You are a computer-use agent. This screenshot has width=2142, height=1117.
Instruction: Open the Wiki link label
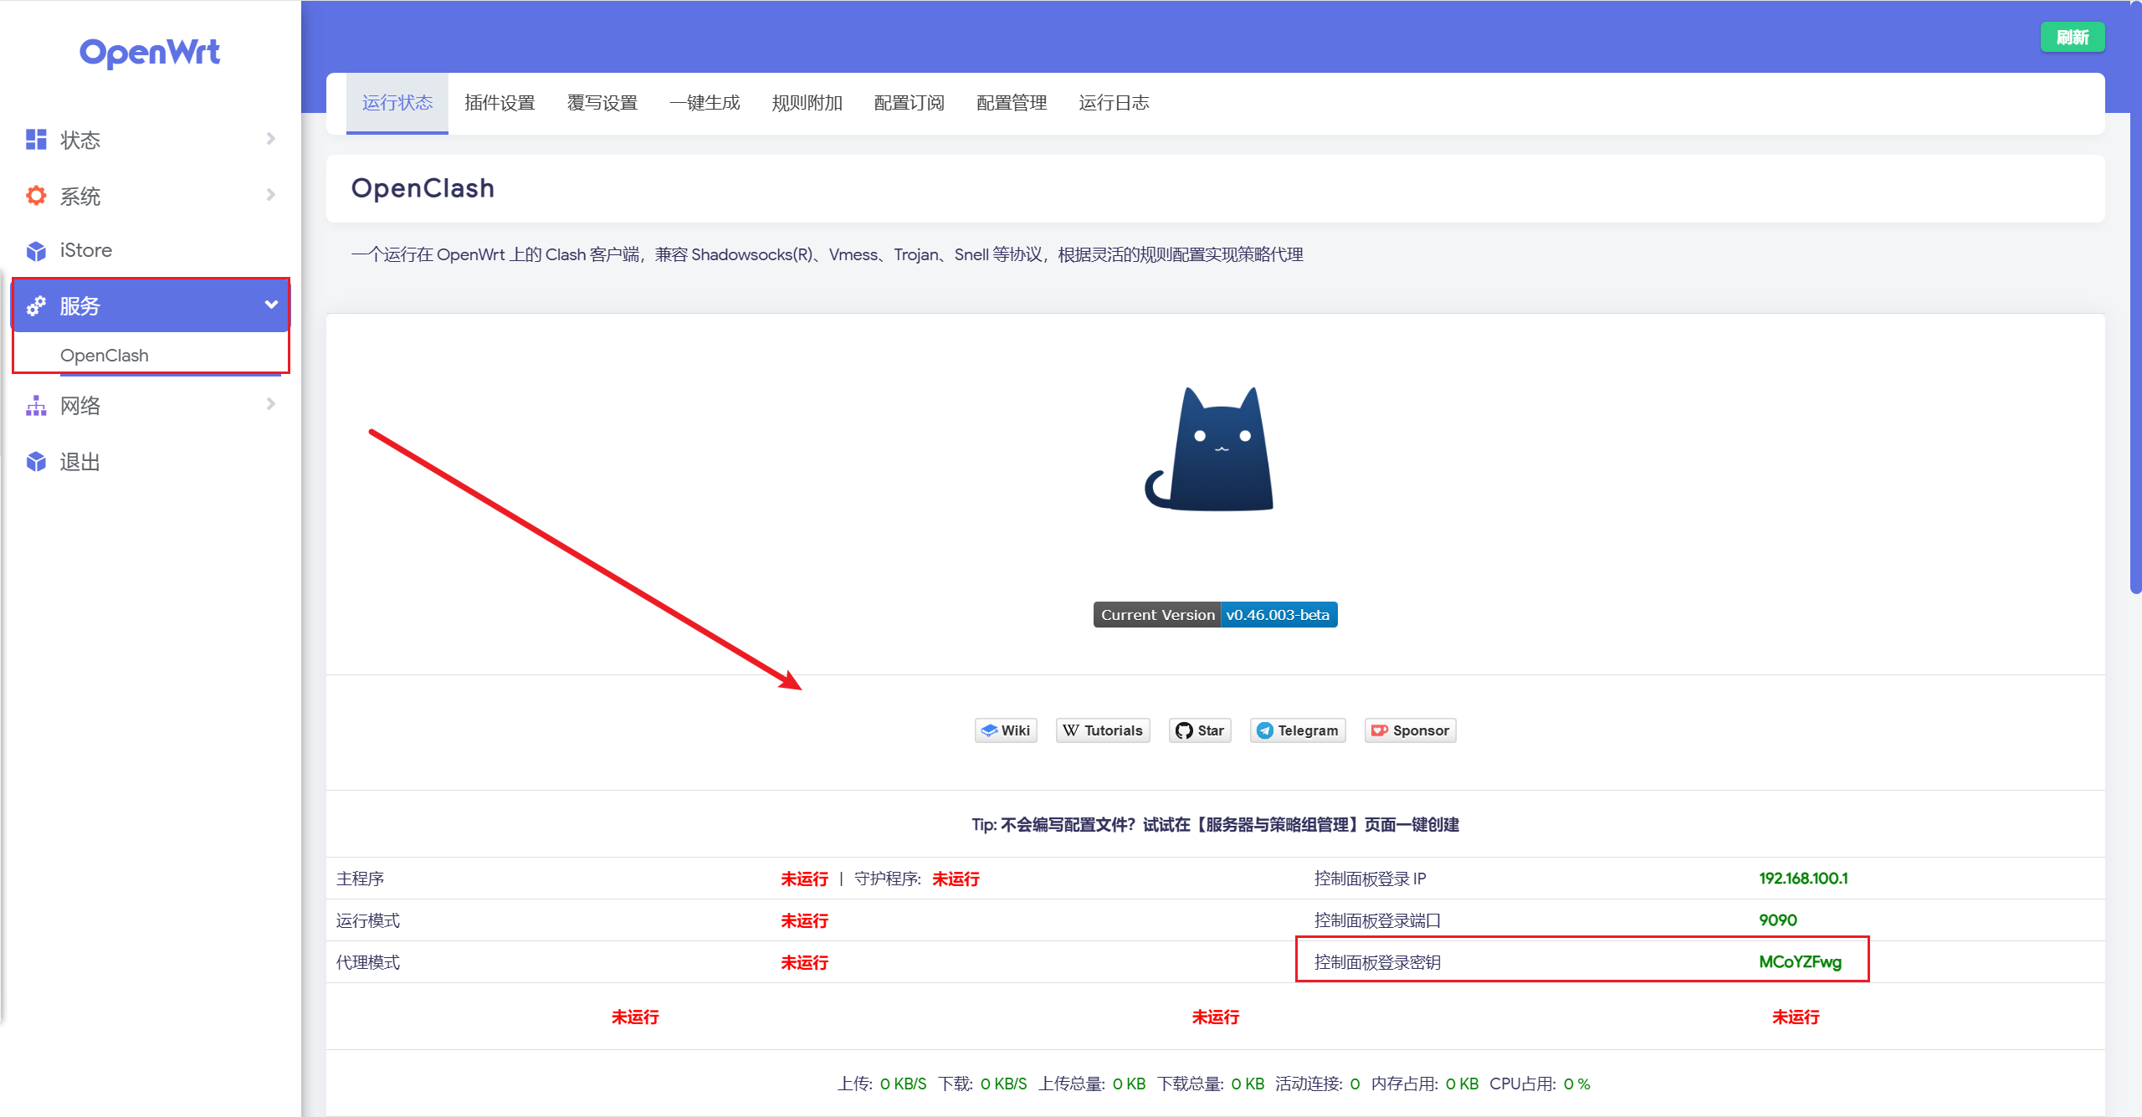[x=1016, y=730]
